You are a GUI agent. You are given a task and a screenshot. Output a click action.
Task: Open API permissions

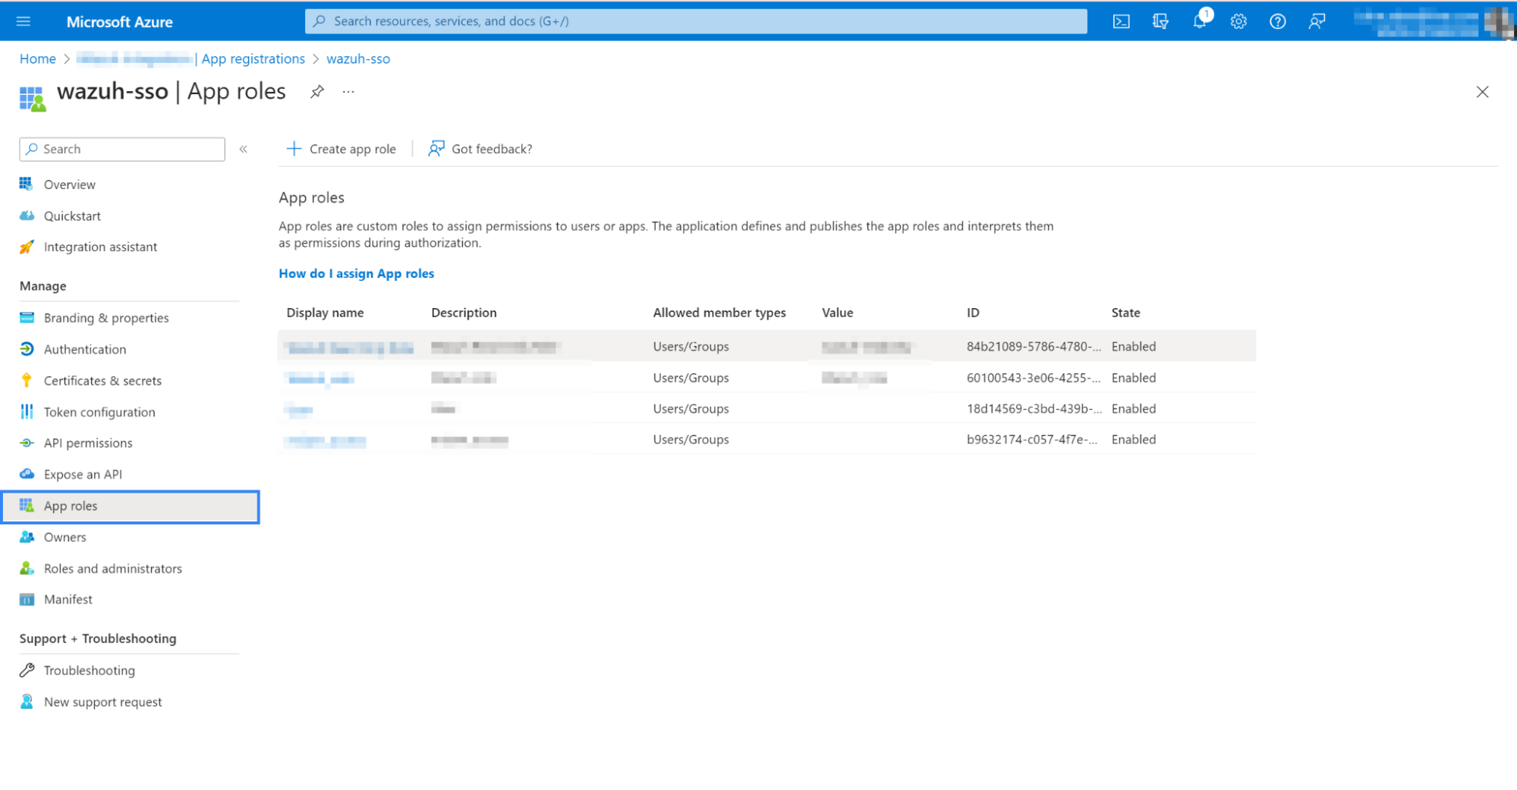(x=88, y=443)
